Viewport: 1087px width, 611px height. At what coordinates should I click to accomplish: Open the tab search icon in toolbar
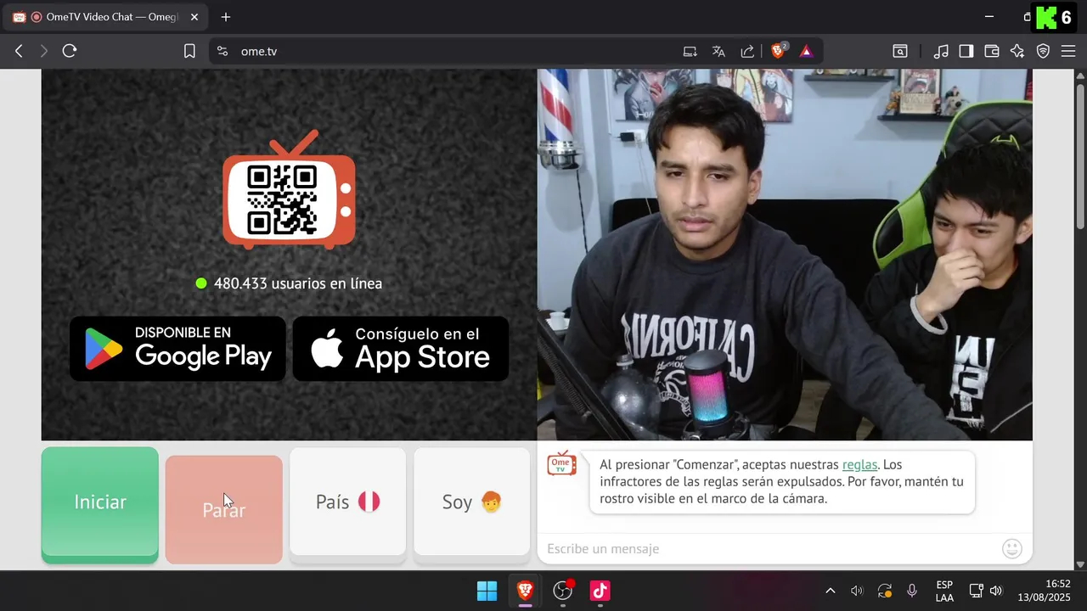[900, 51]
